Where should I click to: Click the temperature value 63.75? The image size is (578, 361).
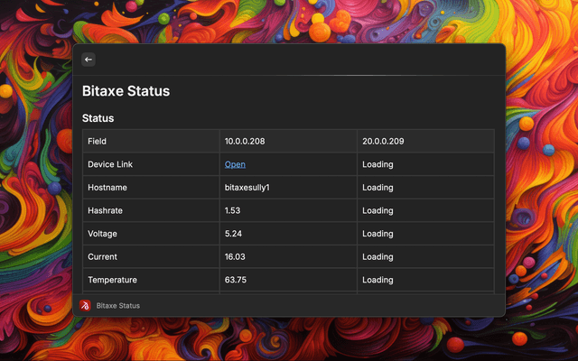pos(236,280)
